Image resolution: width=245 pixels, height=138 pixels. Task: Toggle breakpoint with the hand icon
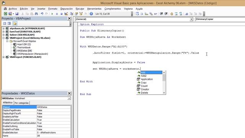click(171, 14)
